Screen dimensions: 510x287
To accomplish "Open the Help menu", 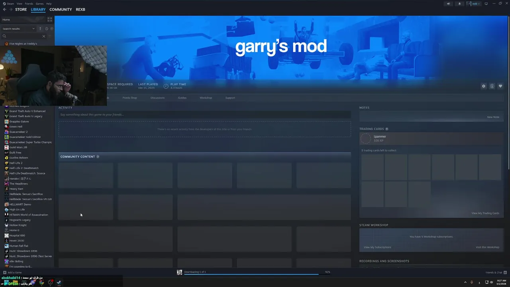I will tap(49, 4).
